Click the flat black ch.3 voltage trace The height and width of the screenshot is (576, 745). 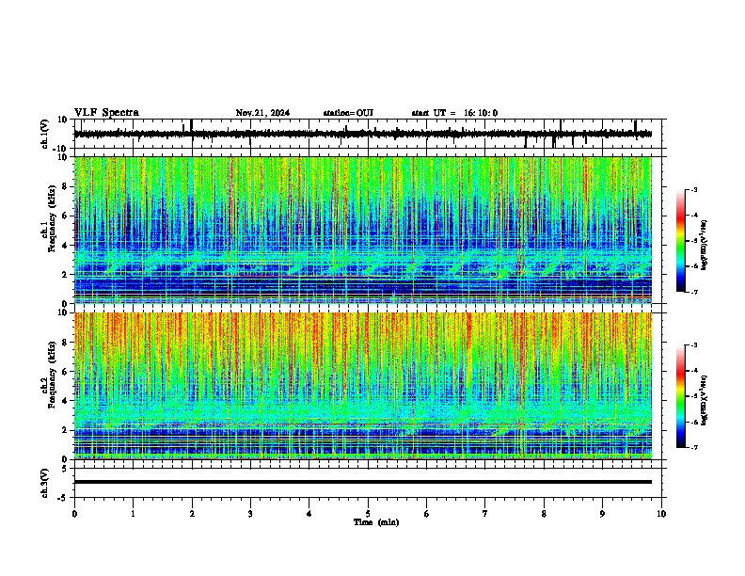363,482
